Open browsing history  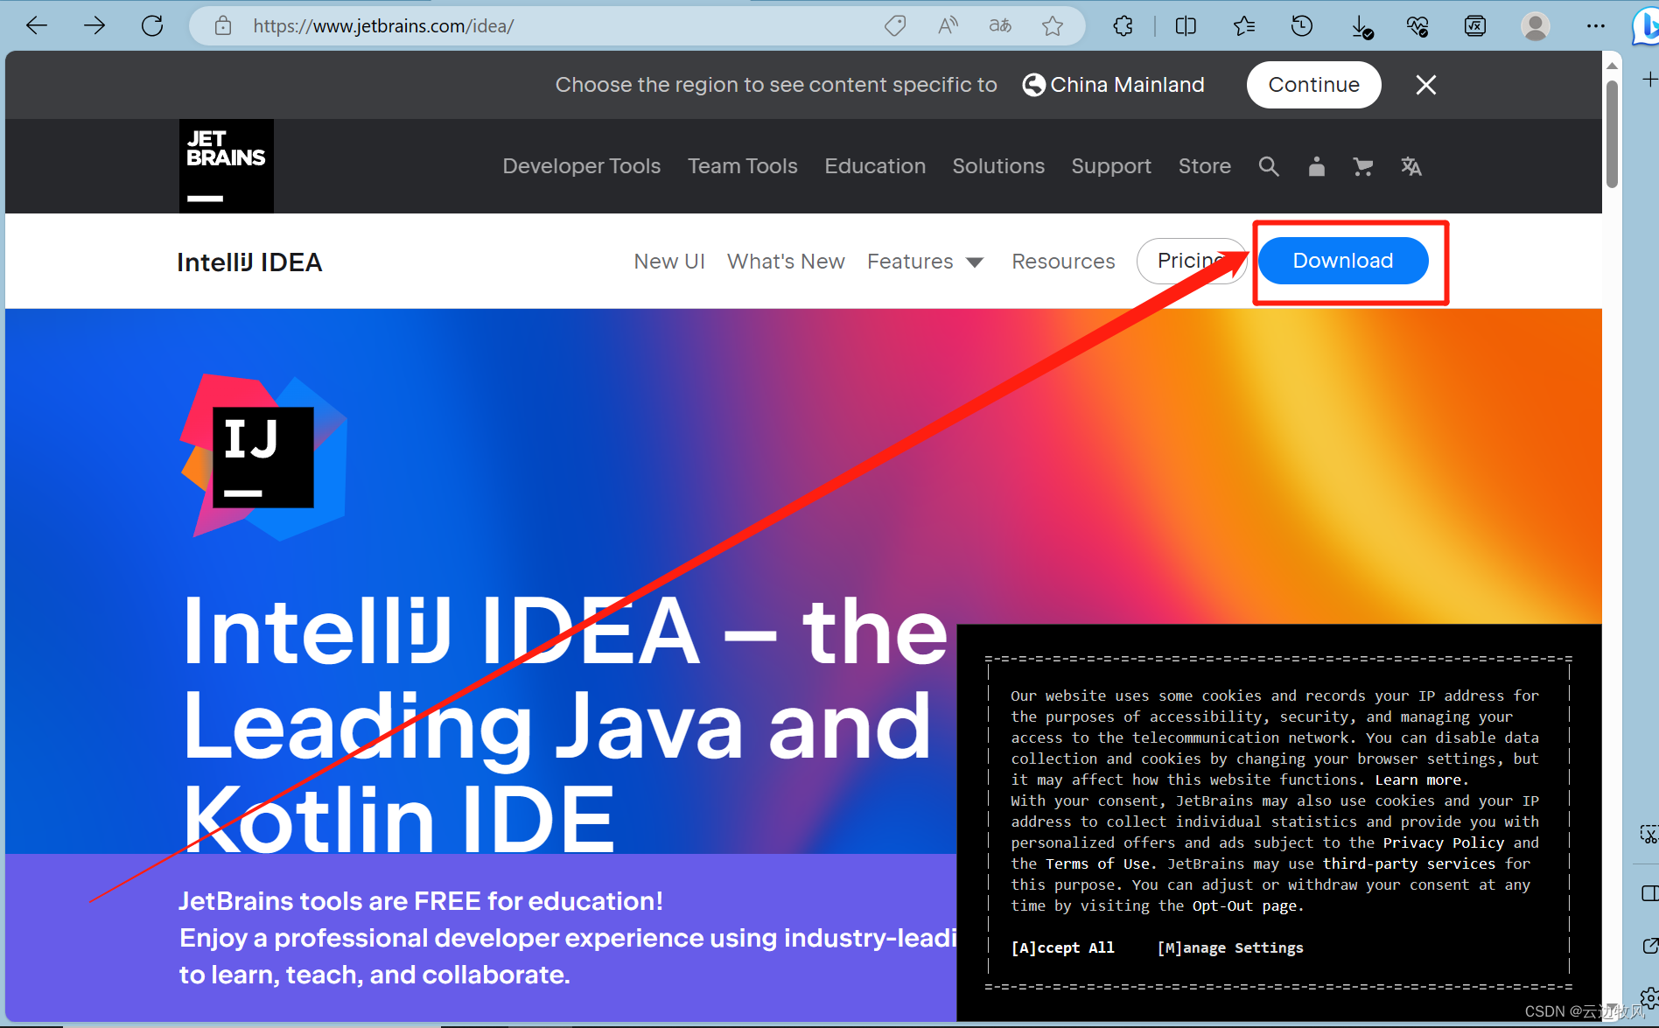[1302, 26]
